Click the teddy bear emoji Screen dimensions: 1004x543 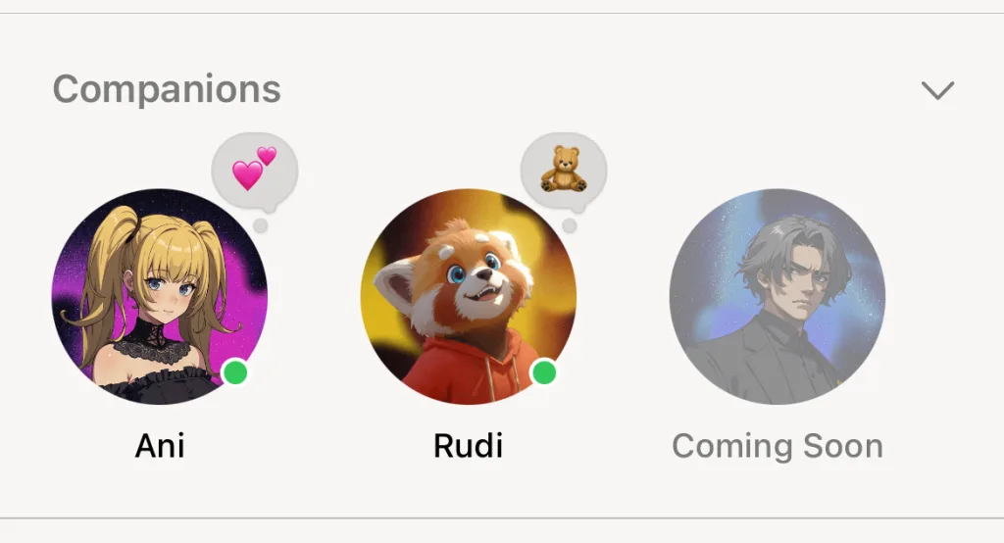(x=564, y=169)
